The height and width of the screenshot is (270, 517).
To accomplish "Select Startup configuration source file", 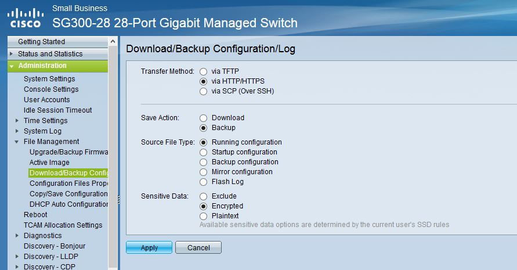I will (x=203, y=152).
